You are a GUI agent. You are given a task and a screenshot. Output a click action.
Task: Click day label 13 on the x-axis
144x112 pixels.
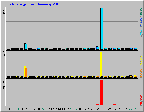[x=59, y=109]
